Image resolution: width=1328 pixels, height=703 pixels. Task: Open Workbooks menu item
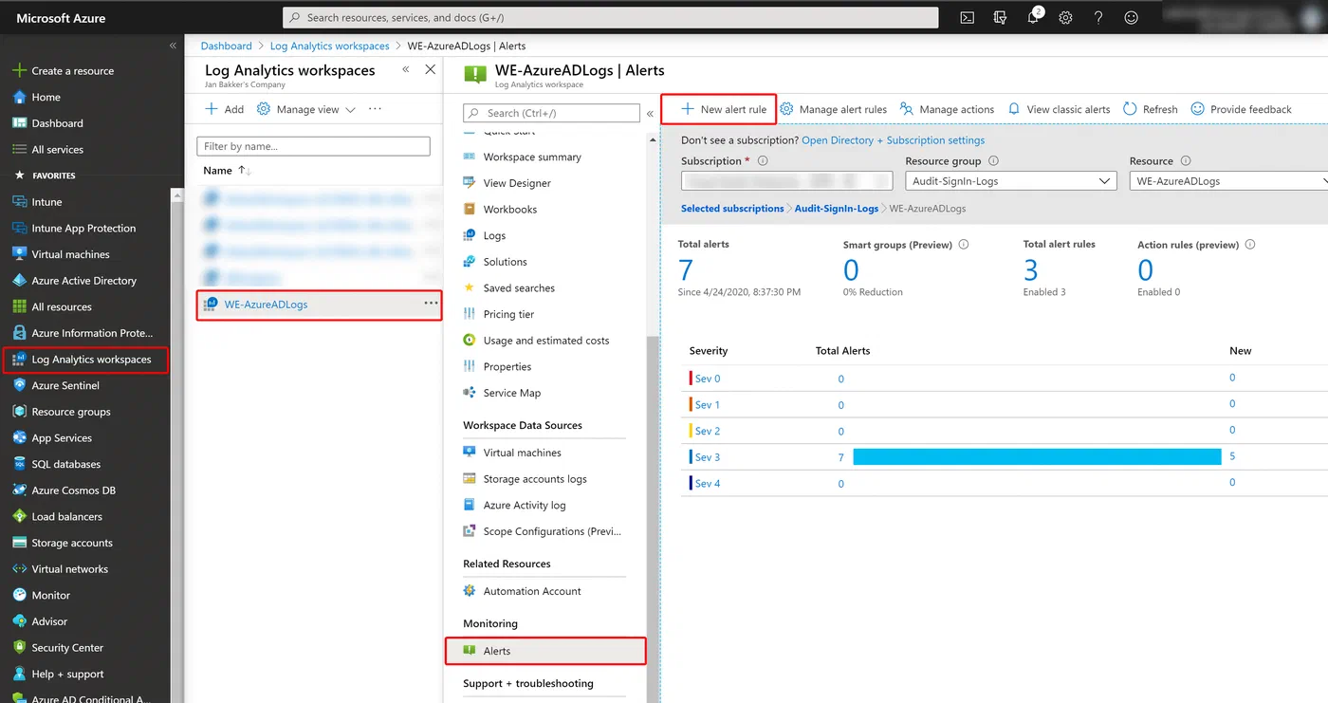pos(510,210)
